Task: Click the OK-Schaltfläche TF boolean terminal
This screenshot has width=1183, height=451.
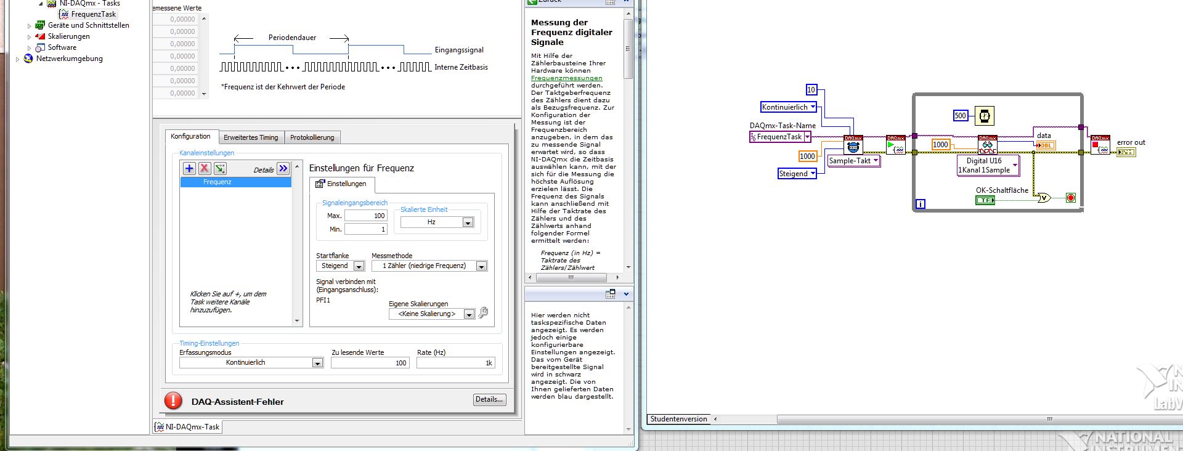Action: click(x=985, y=200)
